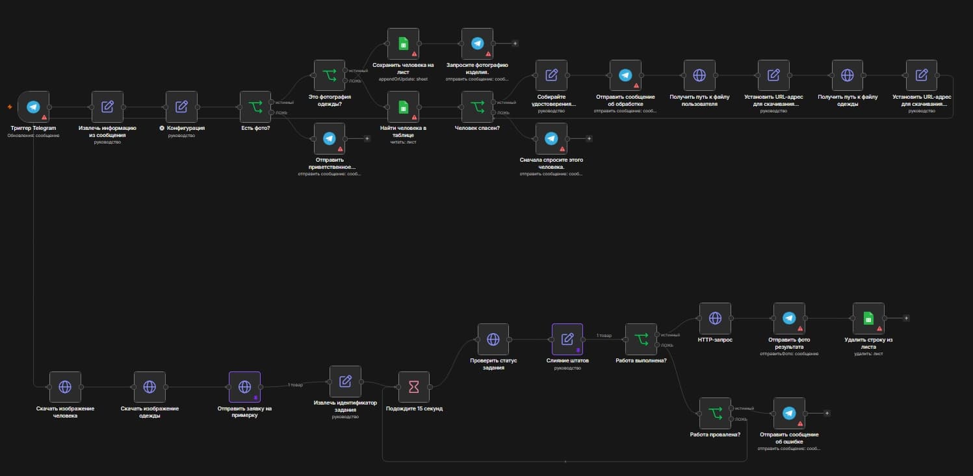
Task: Click the Слияние штатов node
Action: point(567,339)
